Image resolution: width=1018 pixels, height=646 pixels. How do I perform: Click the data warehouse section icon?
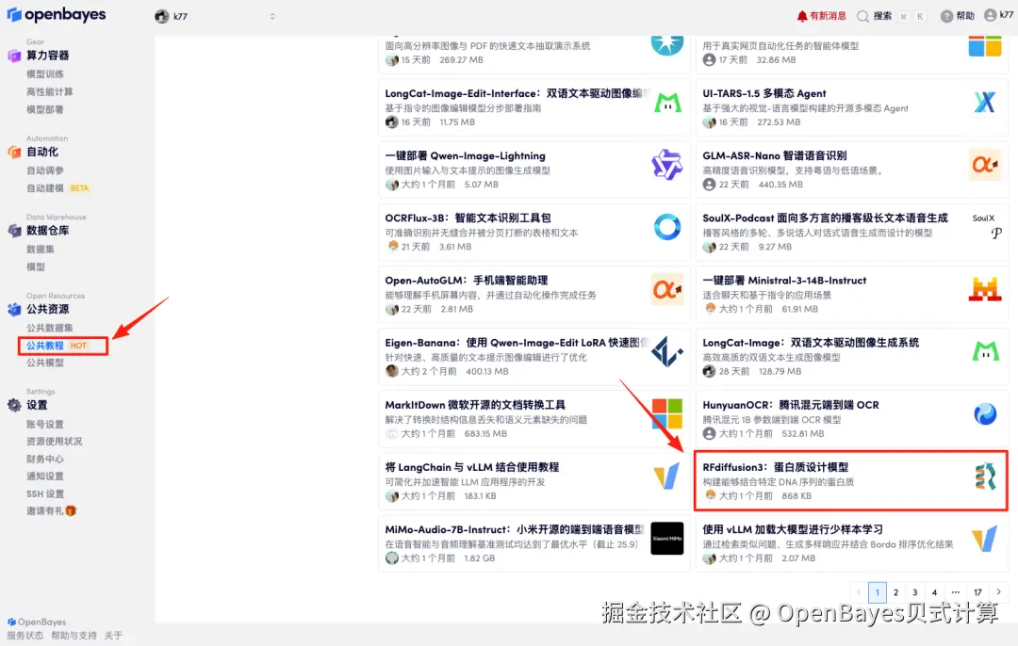pyautogui.click(x=14, y=231)
